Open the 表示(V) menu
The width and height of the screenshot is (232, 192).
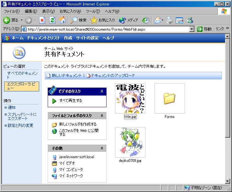(x=48, y=11)
